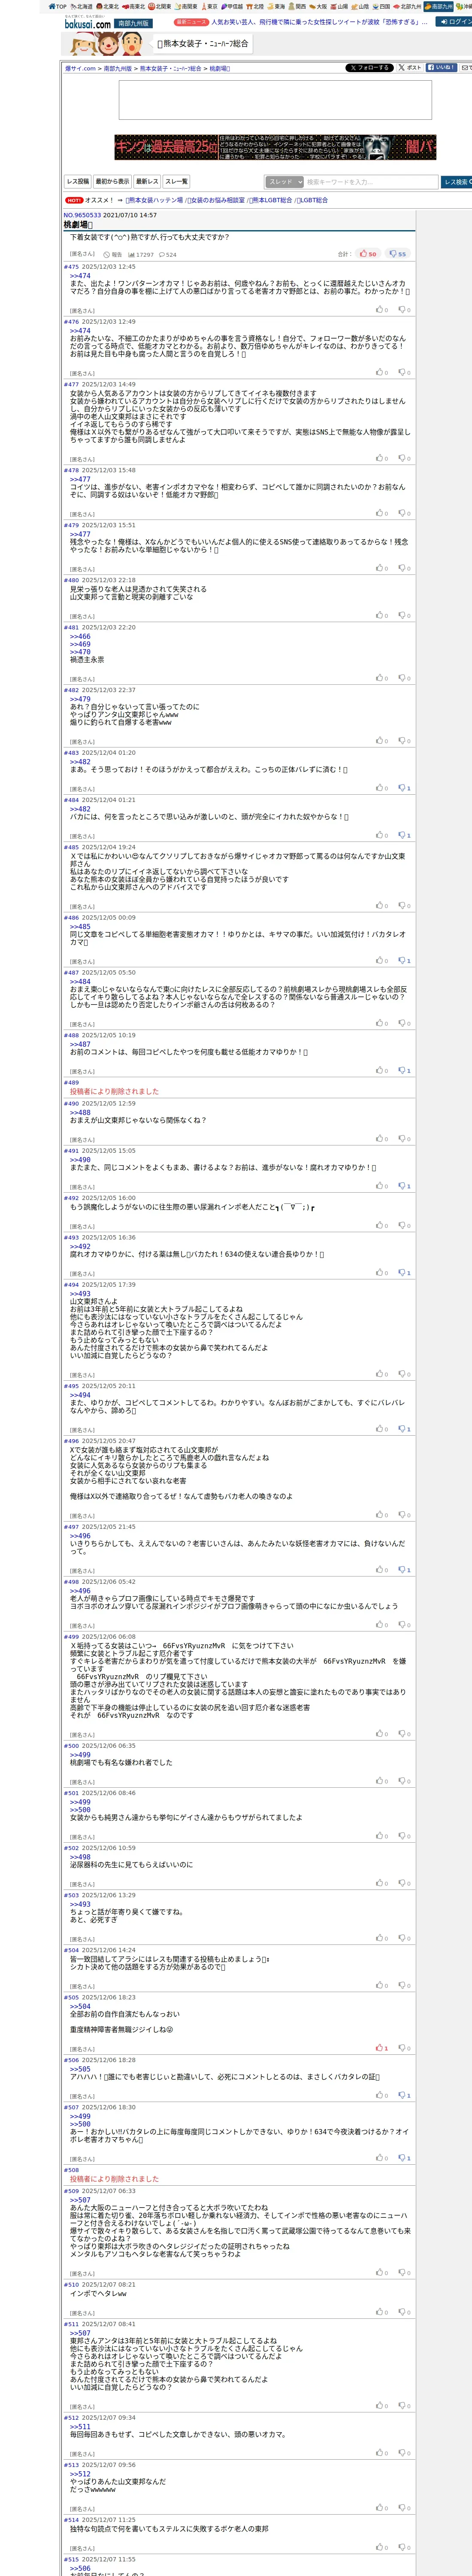Select the 関西 region link
This screenshot has height=2576, width=472.
click(x=297, y=6)
